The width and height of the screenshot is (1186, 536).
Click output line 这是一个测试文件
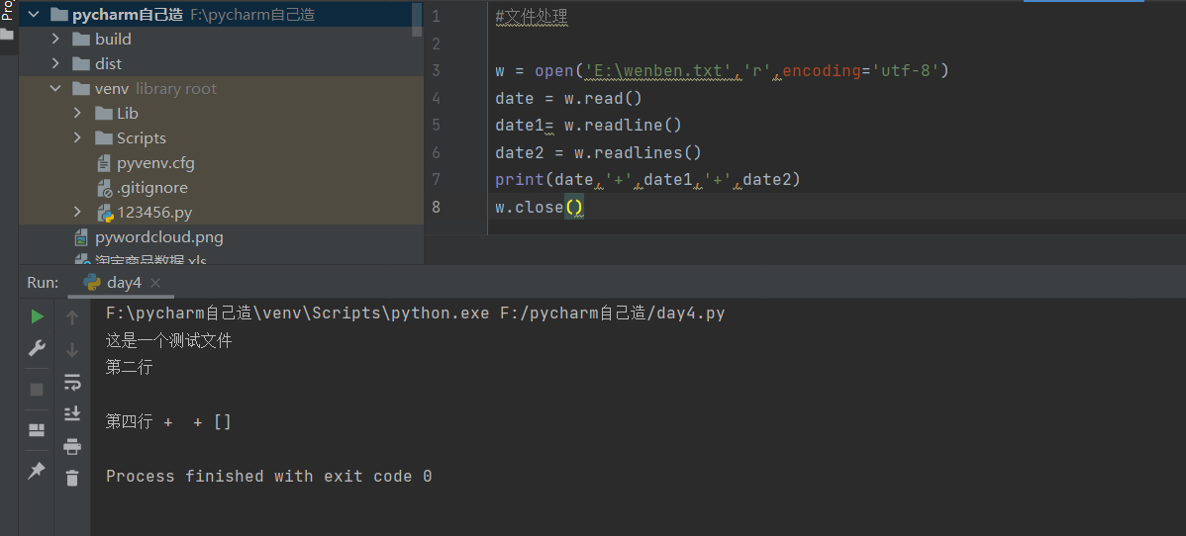click(x=168, y=341)
